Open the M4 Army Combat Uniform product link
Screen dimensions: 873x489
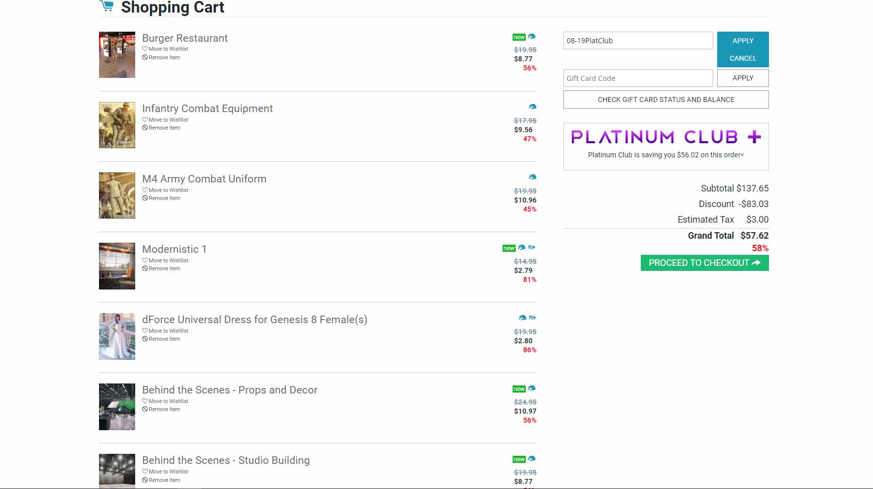point(204,179)
